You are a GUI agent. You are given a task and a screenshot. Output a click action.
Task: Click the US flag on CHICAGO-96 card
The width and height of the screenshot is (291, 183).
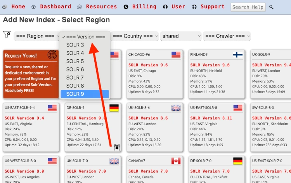click(176, 55)
